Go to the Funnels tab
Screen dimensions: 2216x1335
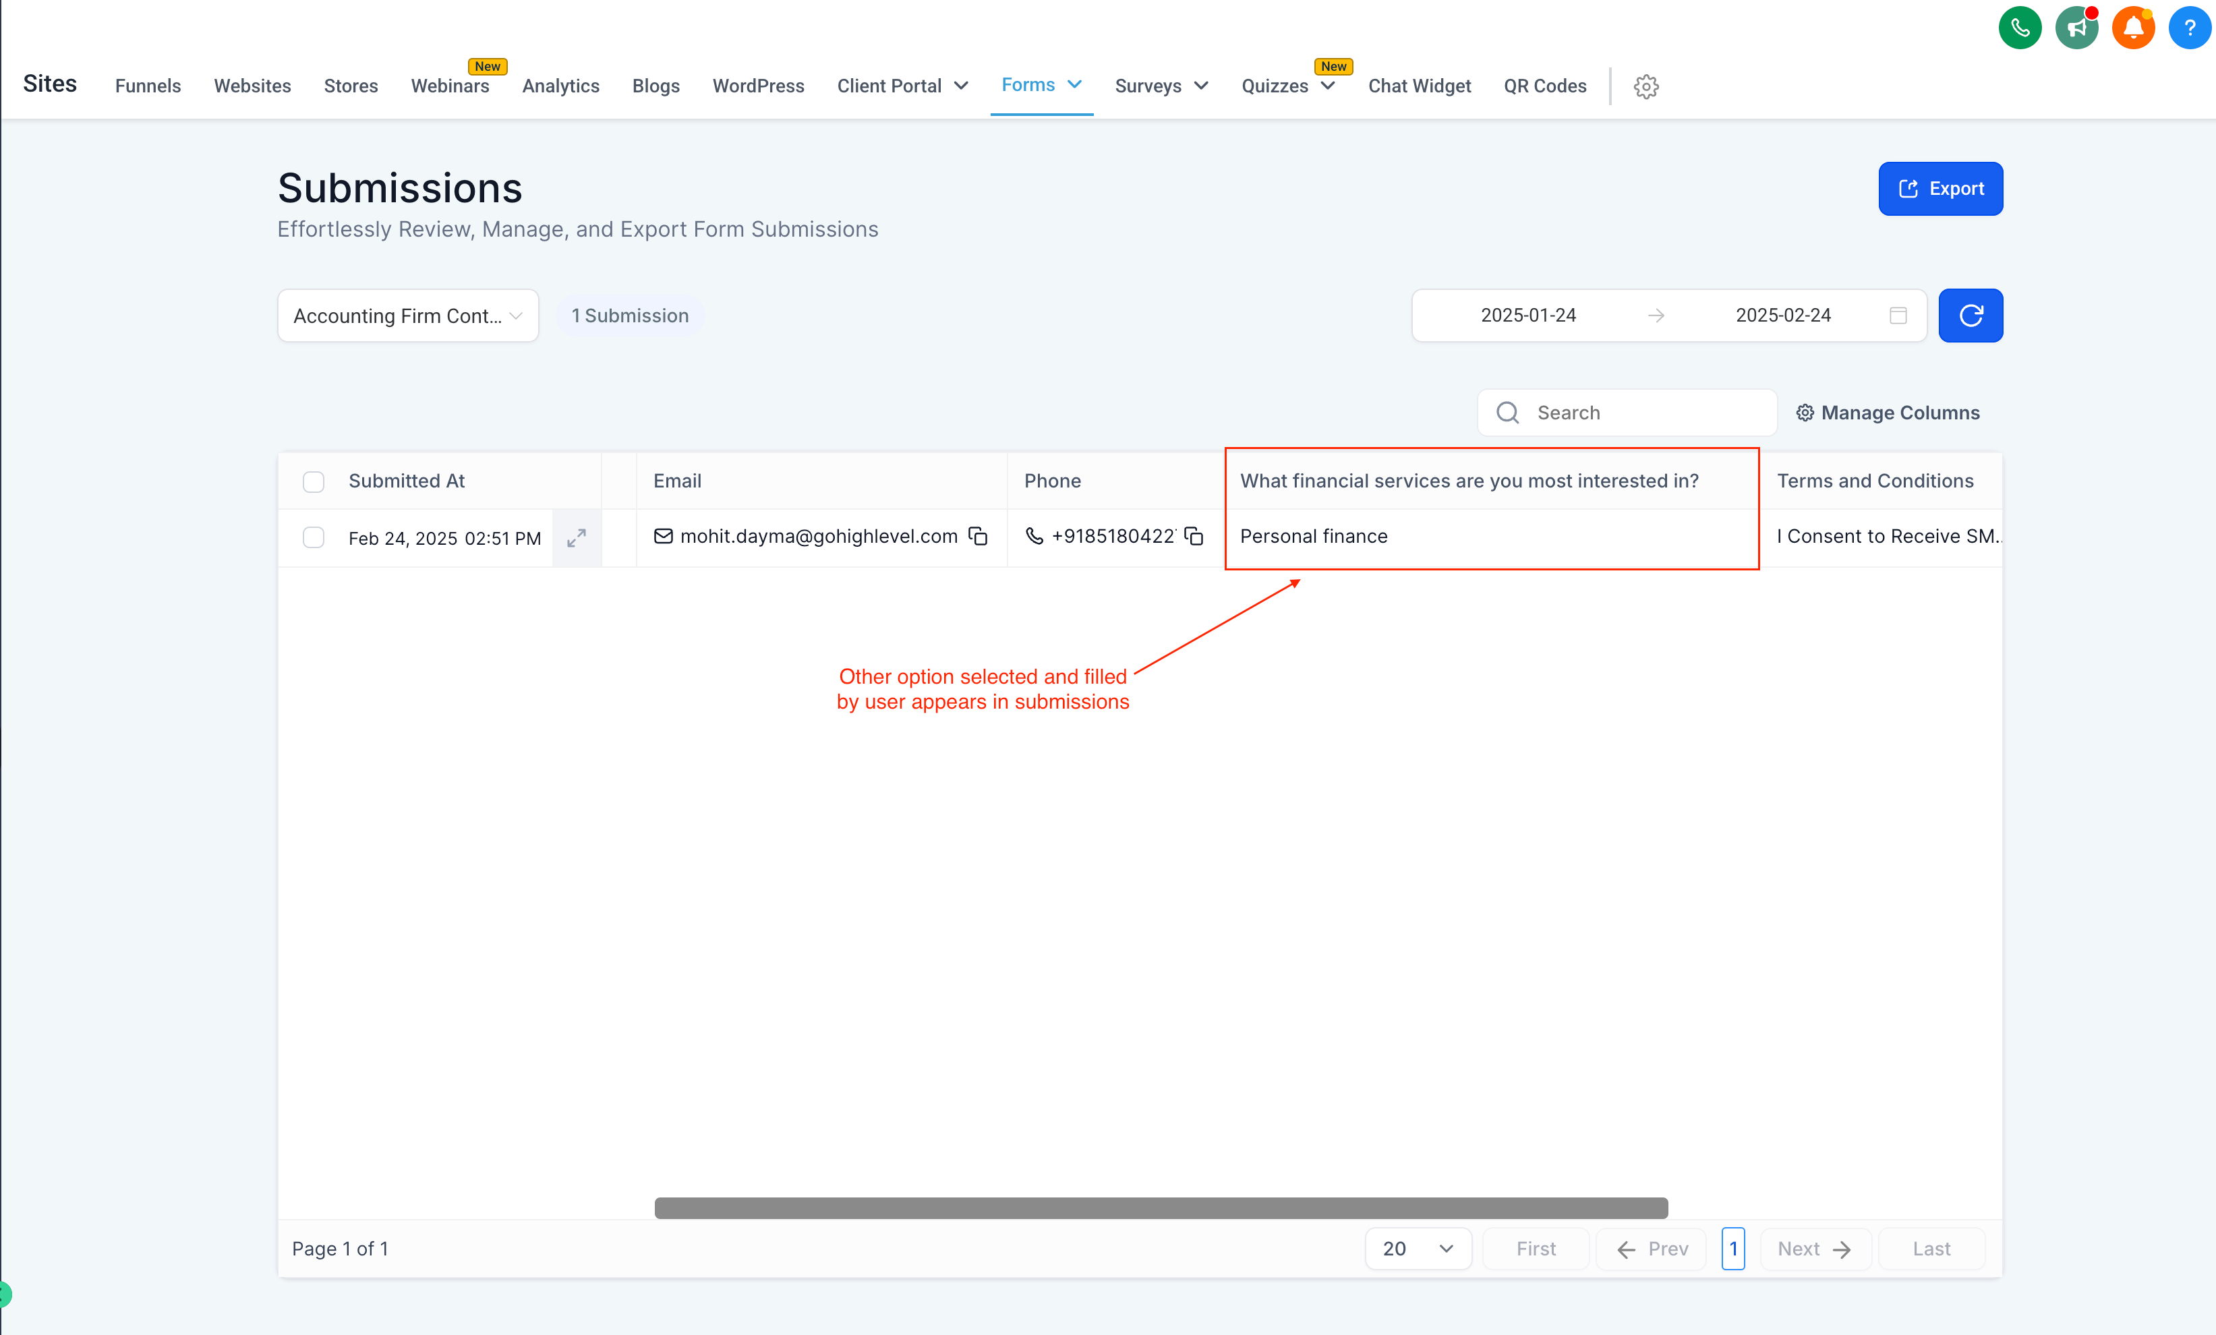[148, 86]
